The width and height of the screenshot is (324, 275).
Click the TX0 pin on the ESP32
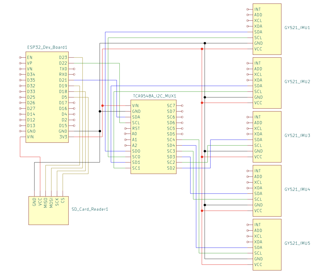(63, 69)
